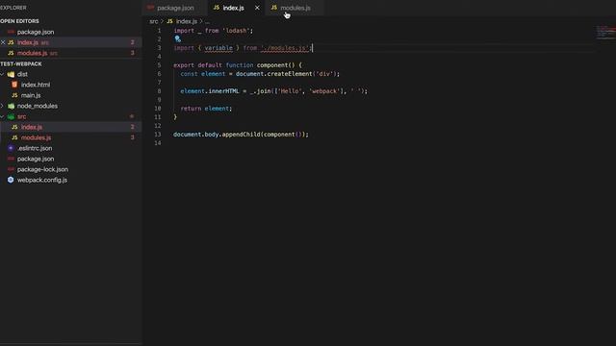616x346 pixels.
Task: Select the index.js editor tab
Action: point(233,8)
